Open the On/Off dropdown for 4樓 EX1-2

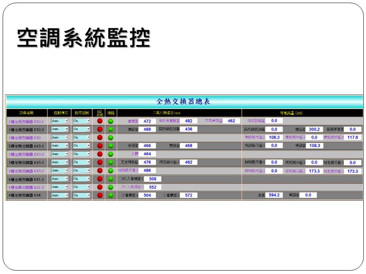click(82, 187)
